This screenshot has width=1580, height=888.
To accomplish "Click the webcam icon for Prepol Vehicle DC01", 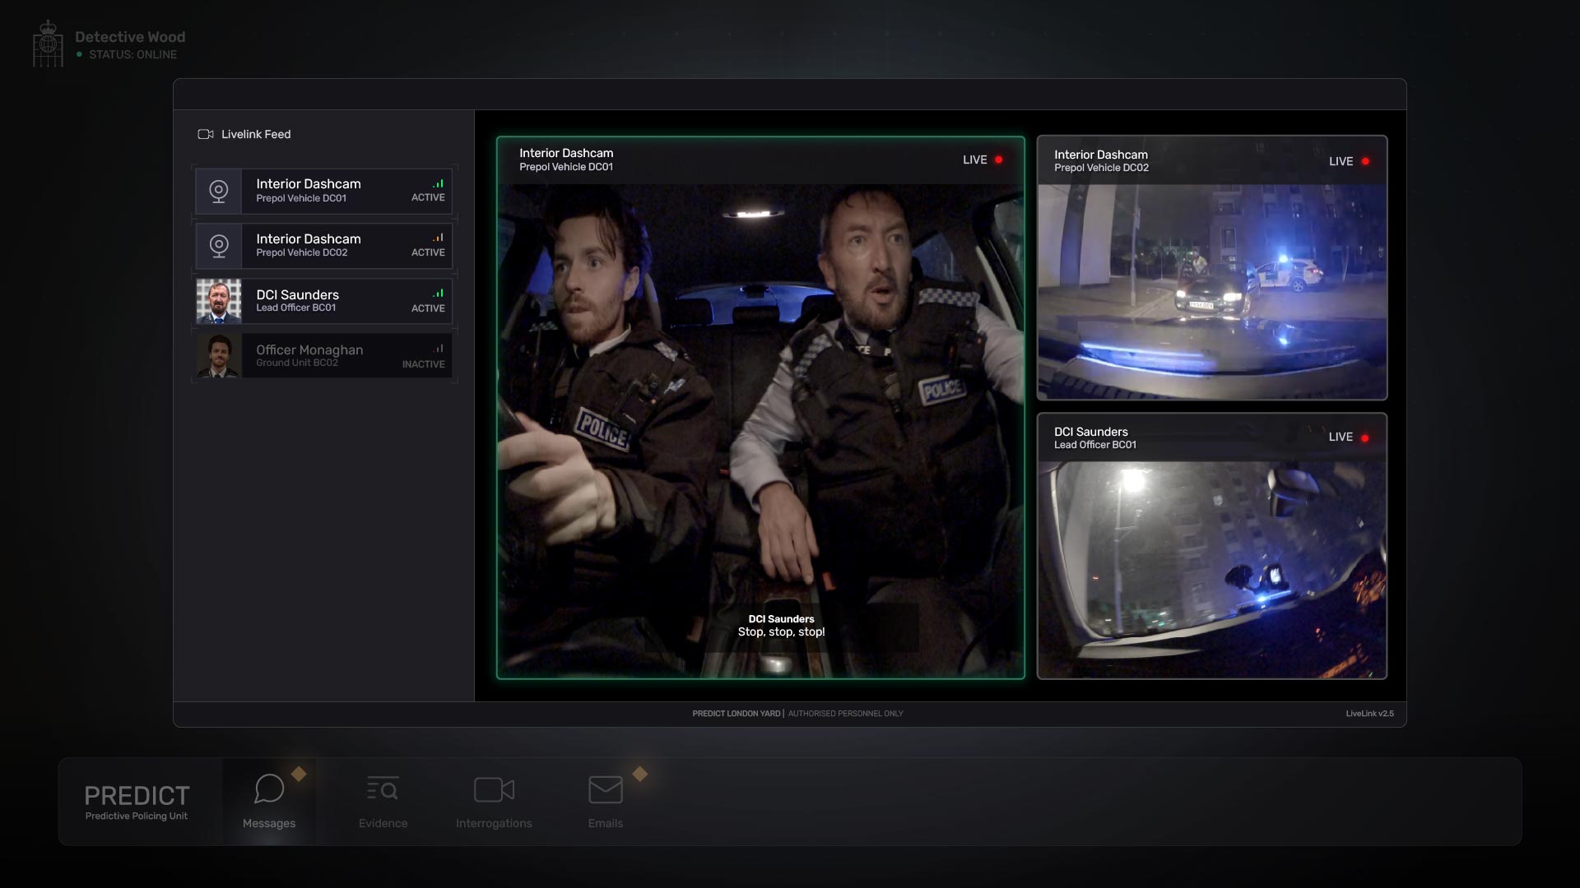I will (219, 191).
